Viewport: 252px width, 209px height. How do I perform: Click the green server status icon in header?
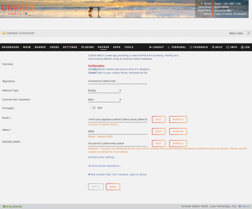(202, 4)
